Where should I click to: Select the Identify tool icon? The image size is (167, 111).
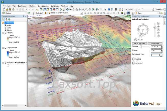coord(109,9)
